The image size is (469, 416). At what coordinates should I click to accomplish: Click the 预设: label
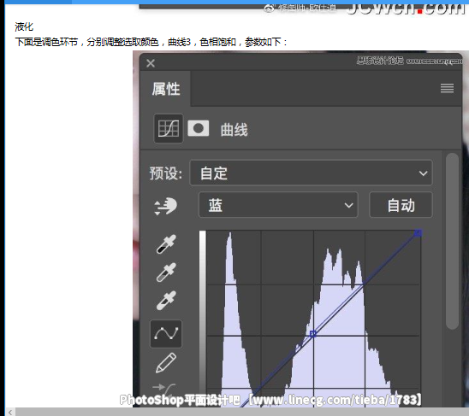pos(166,173)
